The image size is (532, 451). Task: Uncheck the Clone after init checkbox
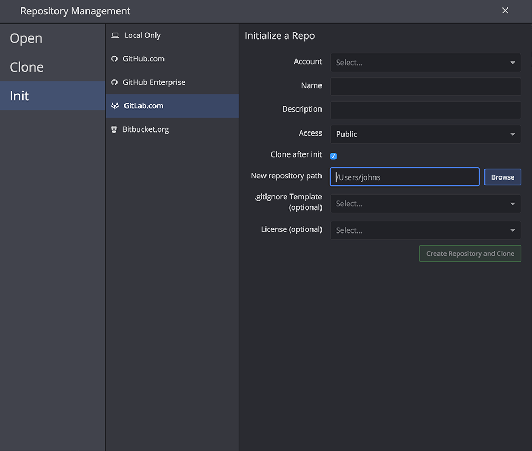pyautogui.click(x=333, y=156)
